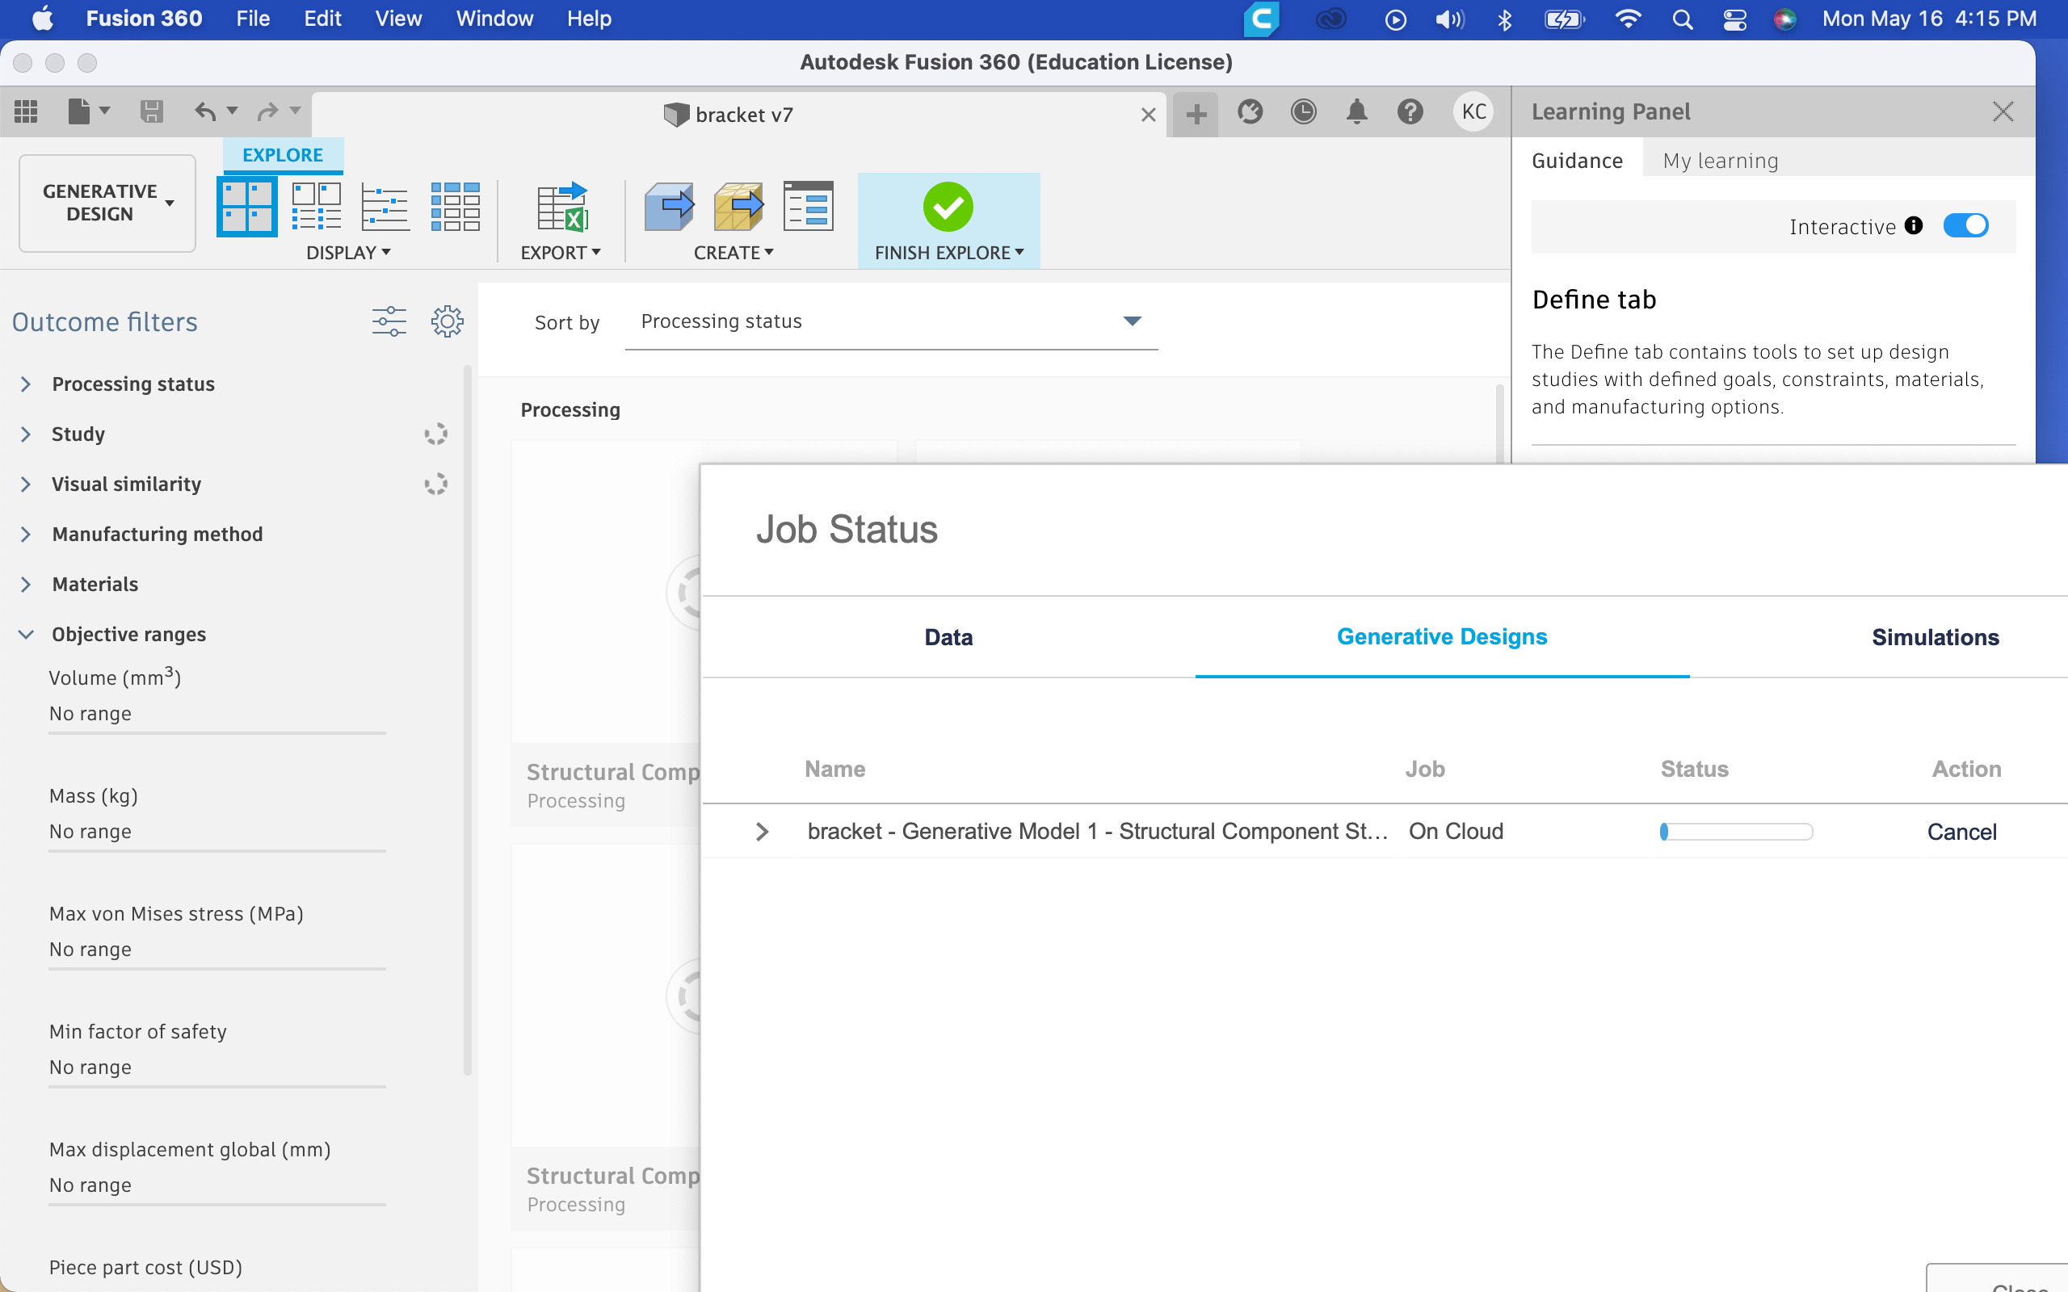Turn off the Interactive toggle
Image resolution: width=2068 pixels, height=1292 pixels.
click(x=1965, y=225)
